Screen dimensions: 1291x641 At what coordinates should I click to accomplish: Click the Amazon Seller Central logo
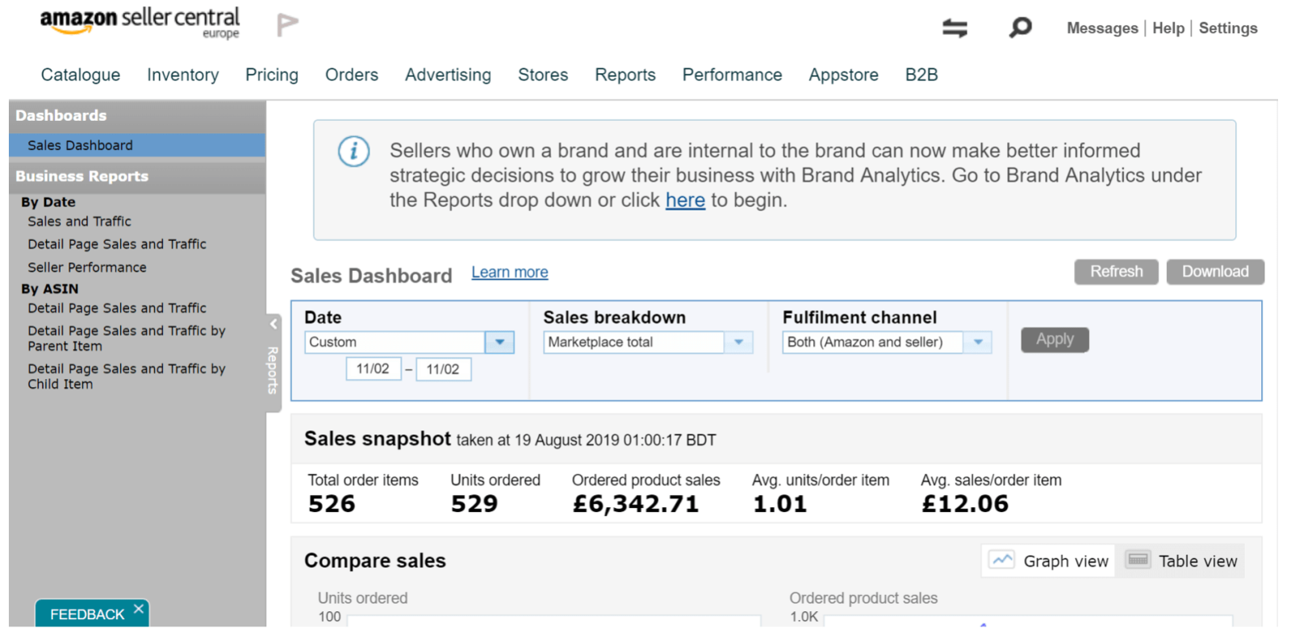[140, 23]
